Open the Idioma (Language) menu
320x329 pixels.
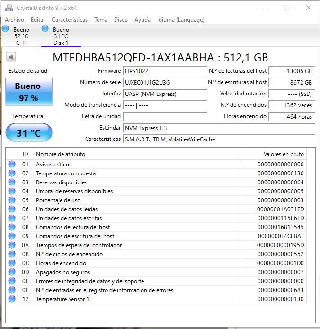tap(181, 20)
